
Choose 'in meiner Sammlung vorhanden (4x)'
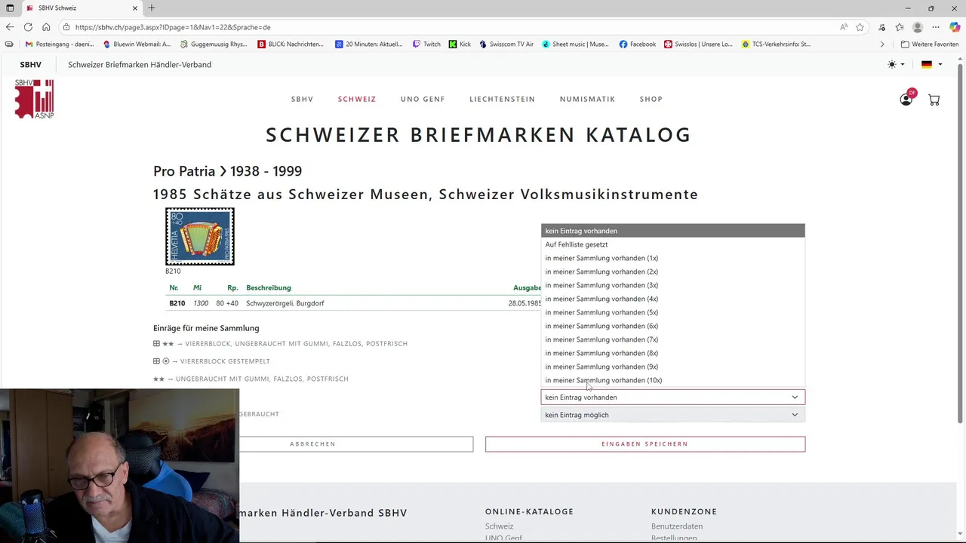tap(673, 299)
